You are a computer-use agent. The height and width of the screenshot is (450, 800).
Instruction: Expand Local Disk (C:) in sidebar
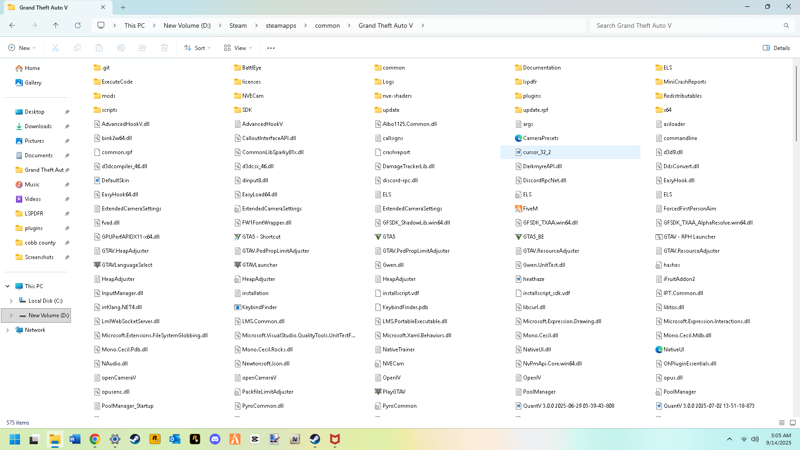[11, 301]
